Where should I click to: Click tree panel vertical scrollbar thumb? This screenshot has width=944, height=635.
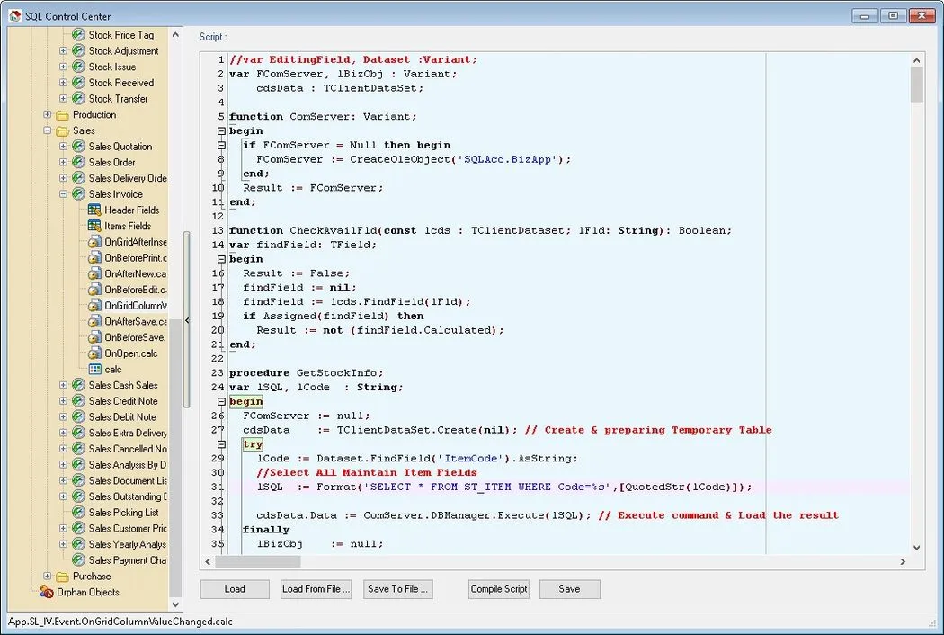pos(175,456)
